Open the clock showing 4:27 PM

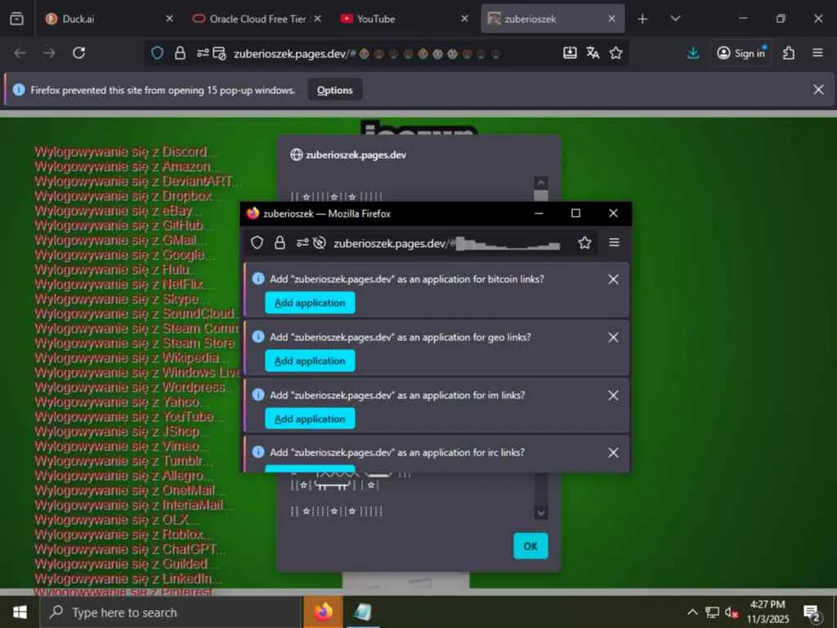click(x=768, y=612)
